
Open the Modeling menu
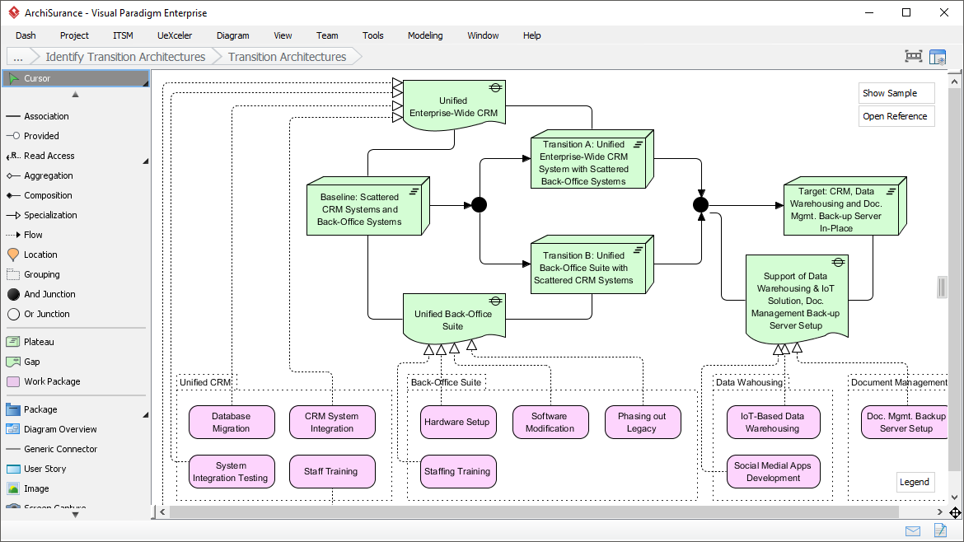point(425,35)
